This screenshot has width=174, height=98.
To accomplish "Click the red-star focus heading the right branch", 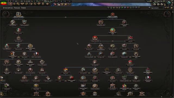I will [x=112, y=15].
